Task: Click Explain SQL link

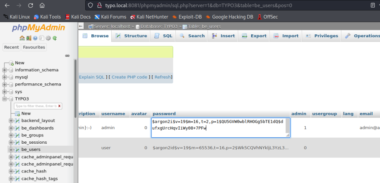Action: pos(92,77)
